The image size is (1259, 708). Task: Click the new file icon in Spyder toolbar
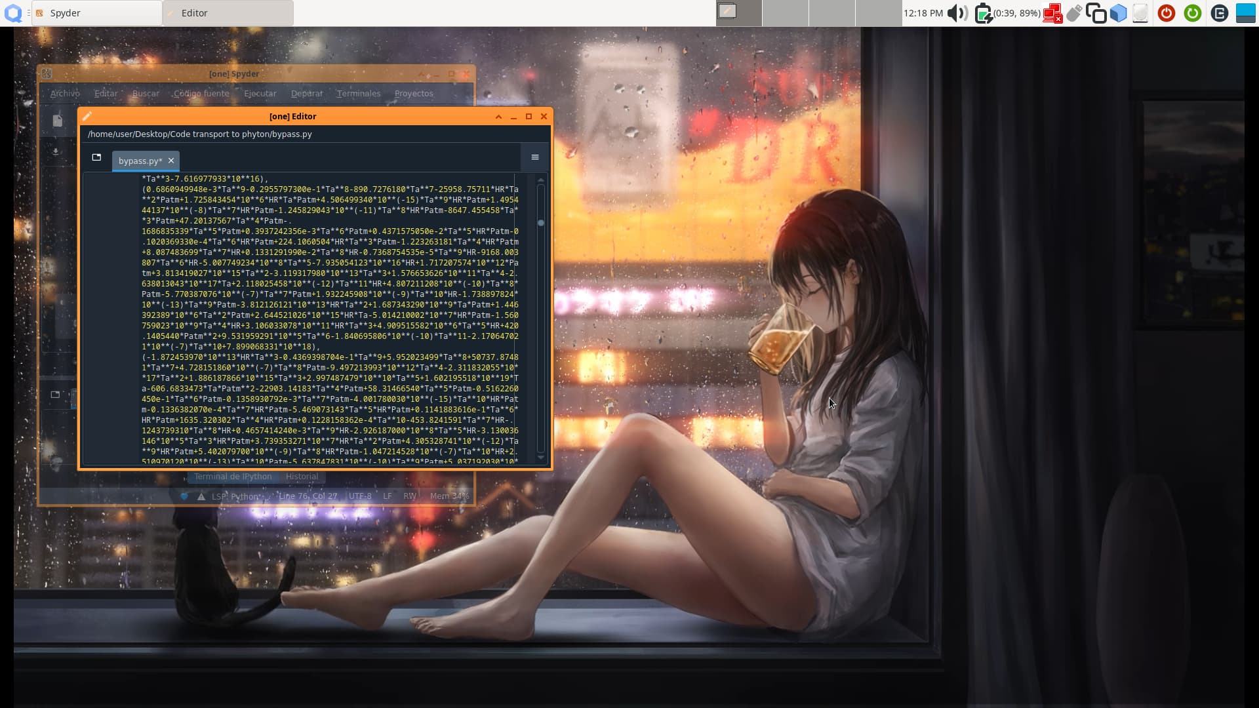coord(58,121)
